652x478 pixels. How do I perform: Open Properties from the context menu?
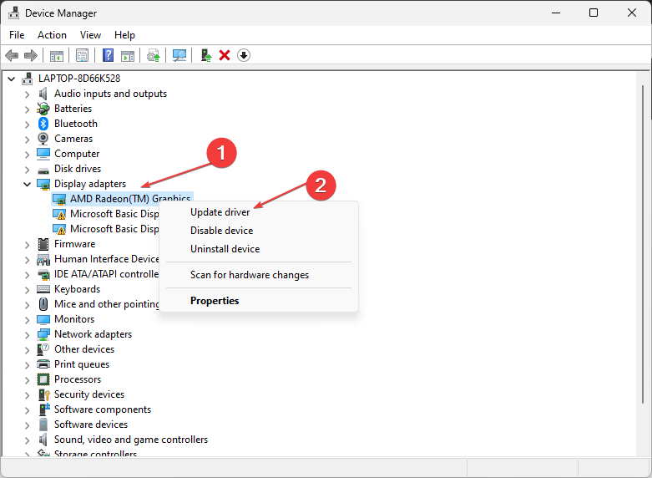[259, 301]
